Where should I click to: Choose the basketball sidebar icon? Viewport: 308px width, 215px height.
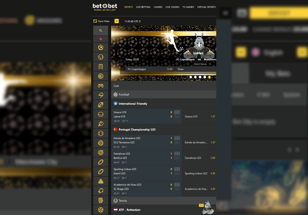(x=101, y=76)
